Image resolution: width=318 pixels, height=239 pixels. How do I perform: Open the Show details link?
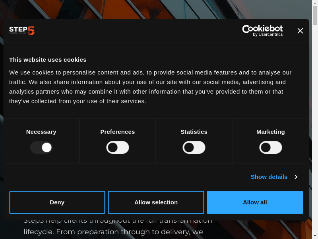(269, 176)
